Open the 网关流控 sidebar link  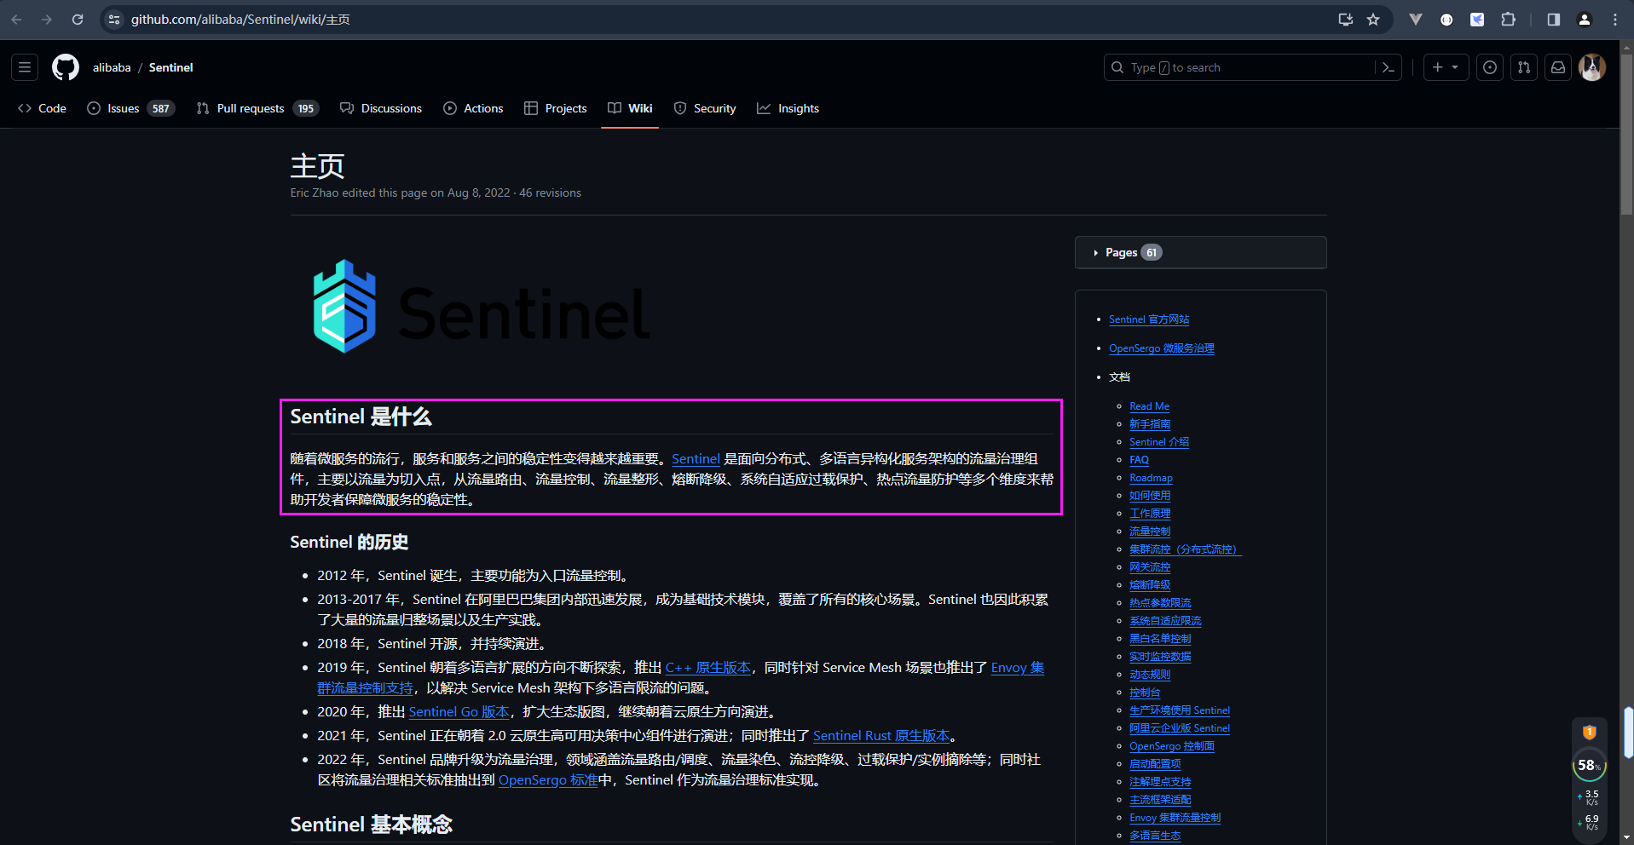coord(1150,567)
